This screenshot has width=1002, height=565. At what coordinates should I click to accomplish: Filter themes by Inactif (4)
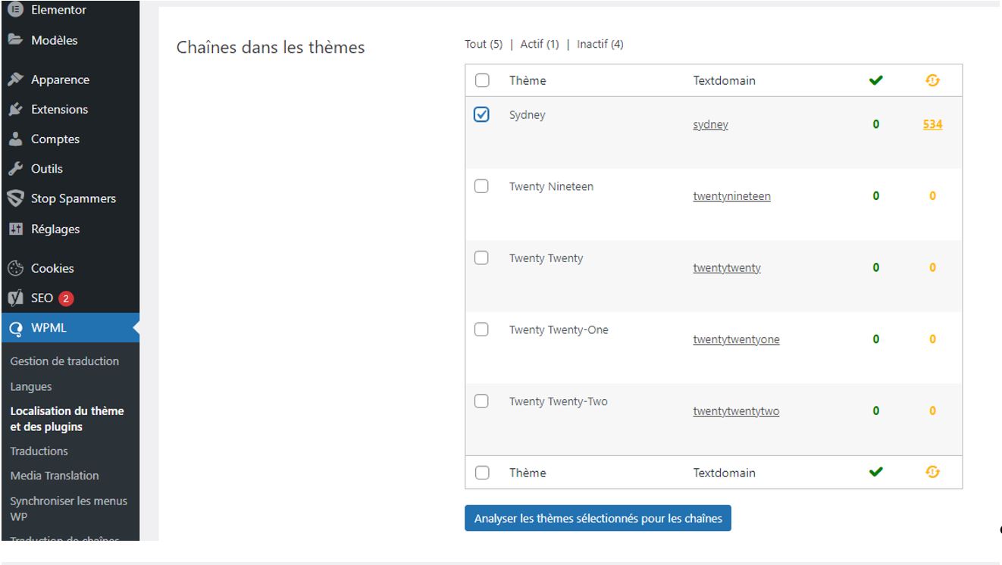[600, 44]
